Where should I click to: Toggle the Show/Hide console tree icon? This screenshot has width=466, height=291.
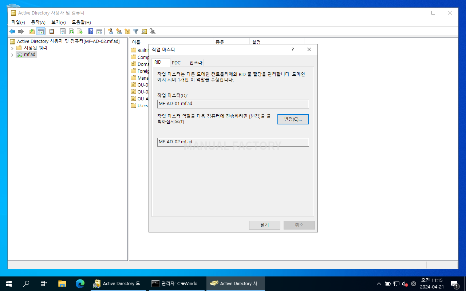(x=40, y=32)
